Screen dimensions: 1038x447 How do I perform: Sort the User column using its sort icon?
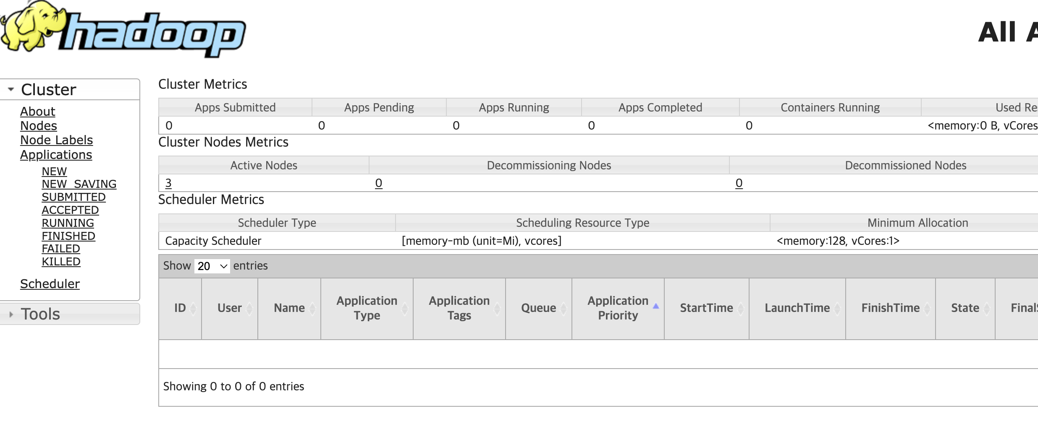pyautogui.click(x=250, y=308)
